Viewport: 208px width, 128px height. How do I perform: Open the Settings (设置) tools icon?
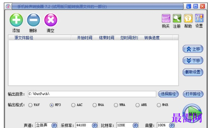199,18
